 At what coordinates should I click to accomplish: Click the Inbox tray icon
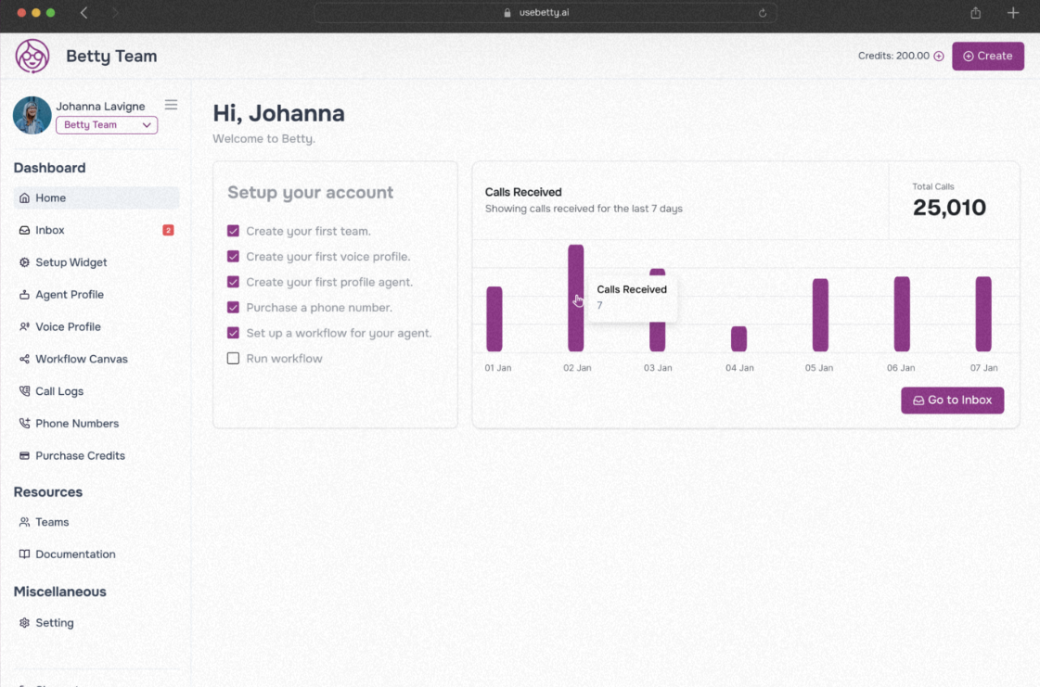tap(24, 230)
